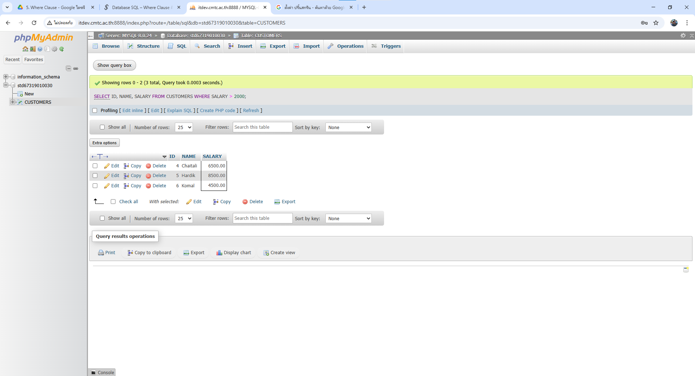Open navigation panel settings gear icon
Viewport: 695px width, 376px height.
[x=54, y=49]
